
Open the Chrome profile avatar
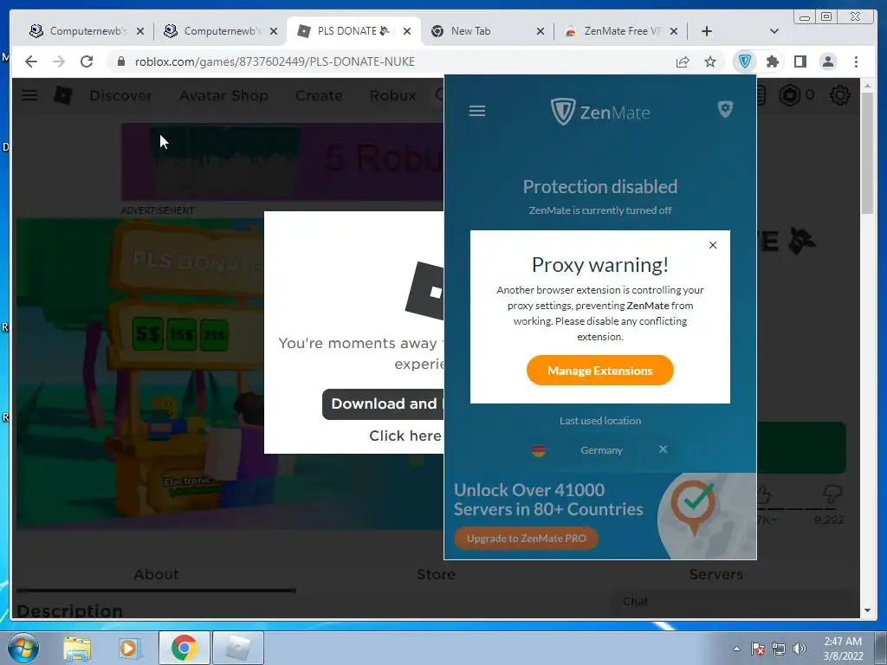pyautogui.click(x=827, y=61)
